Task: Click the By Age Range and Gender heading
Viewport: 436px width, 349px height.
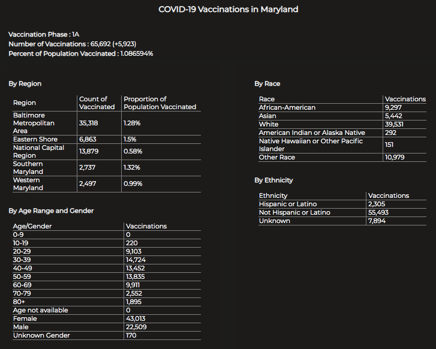Action: (51, 211)
